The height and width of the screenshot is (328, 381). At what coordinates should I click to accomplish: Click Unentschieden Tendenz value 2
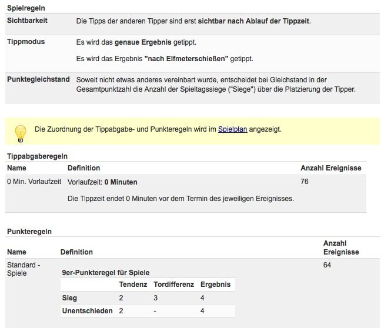click(x=121, y=311)
